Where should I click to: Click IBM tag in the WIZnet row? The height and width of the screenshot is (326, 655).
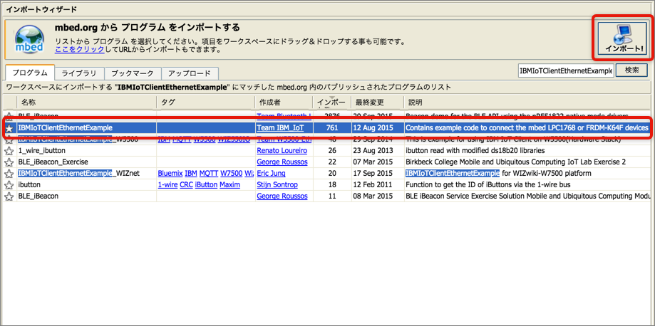pyautogui.click(x=191, y=173)
